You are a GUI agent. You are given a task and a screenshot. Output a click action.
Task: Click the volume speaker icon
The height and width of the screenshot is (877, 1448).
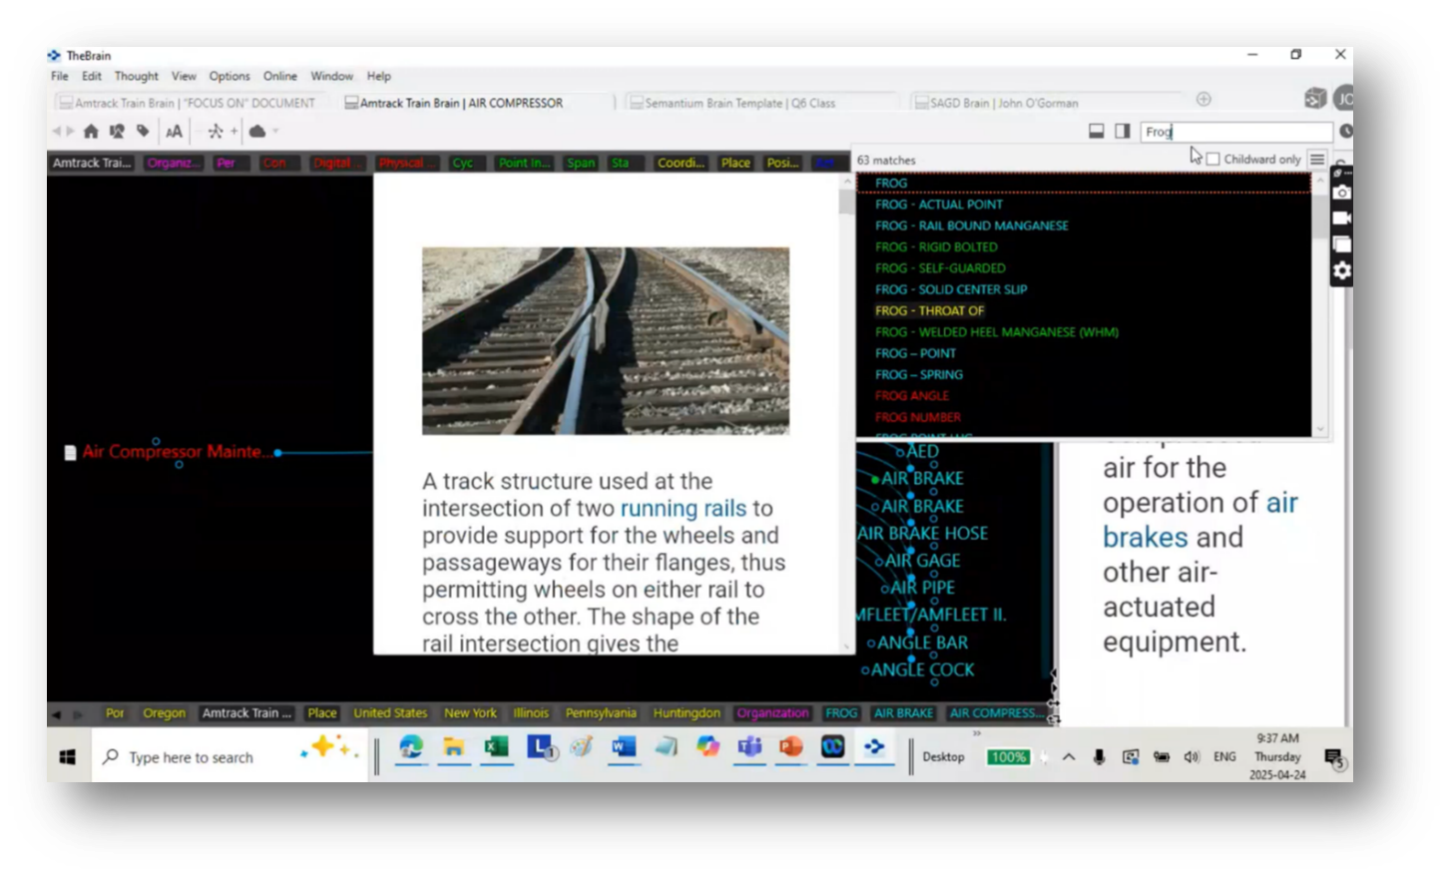pos(1192,757)
